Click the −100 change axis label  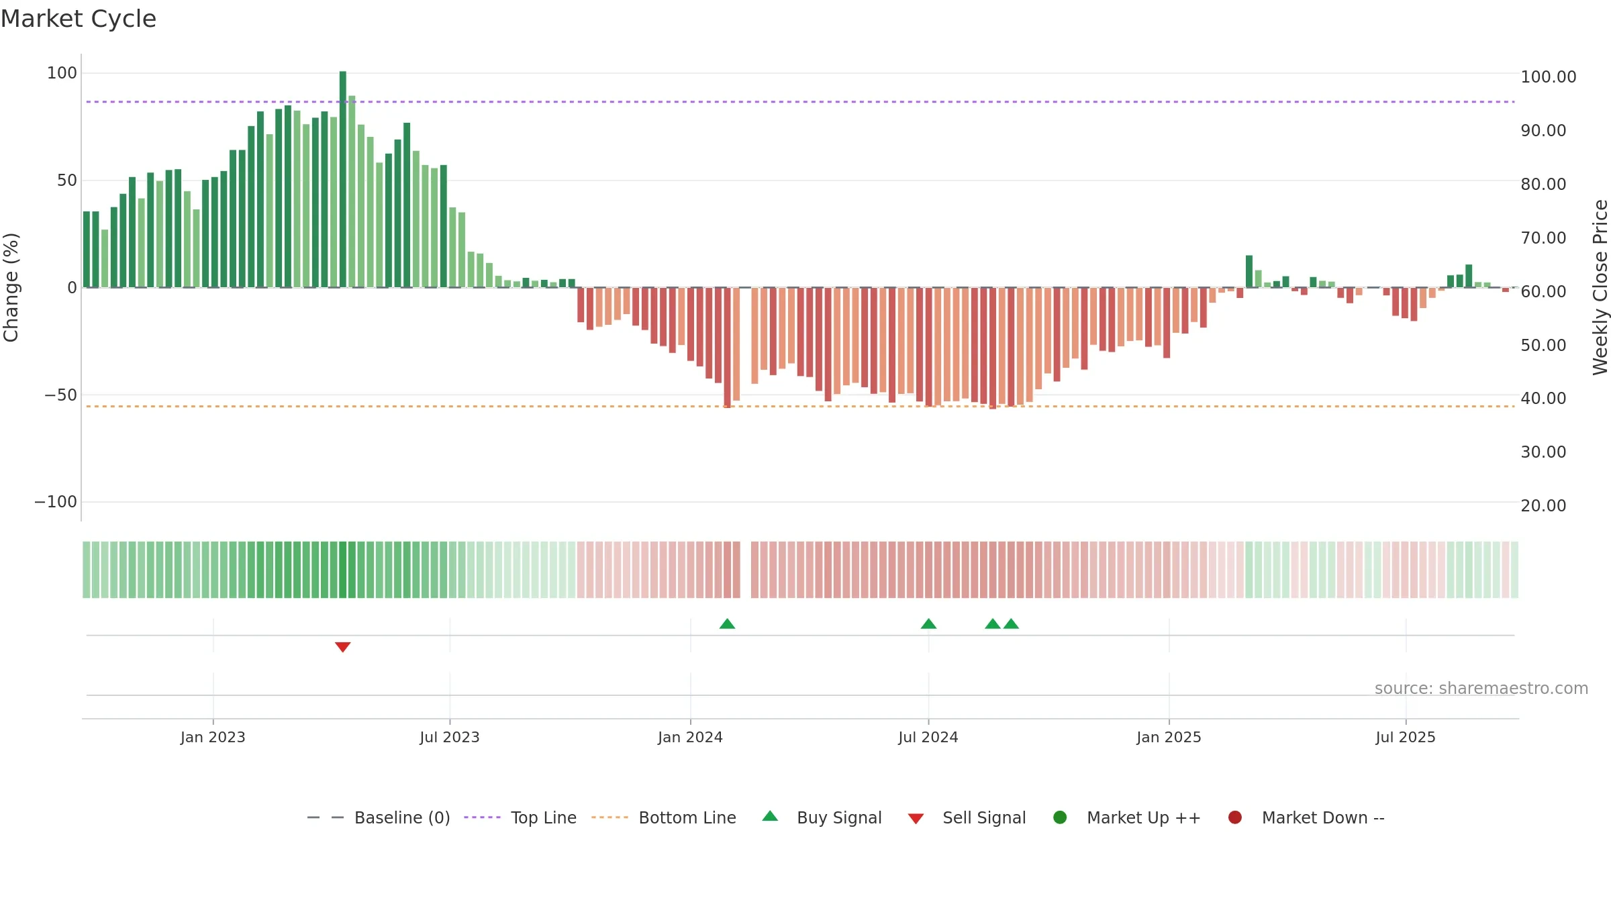coord(56,502)
